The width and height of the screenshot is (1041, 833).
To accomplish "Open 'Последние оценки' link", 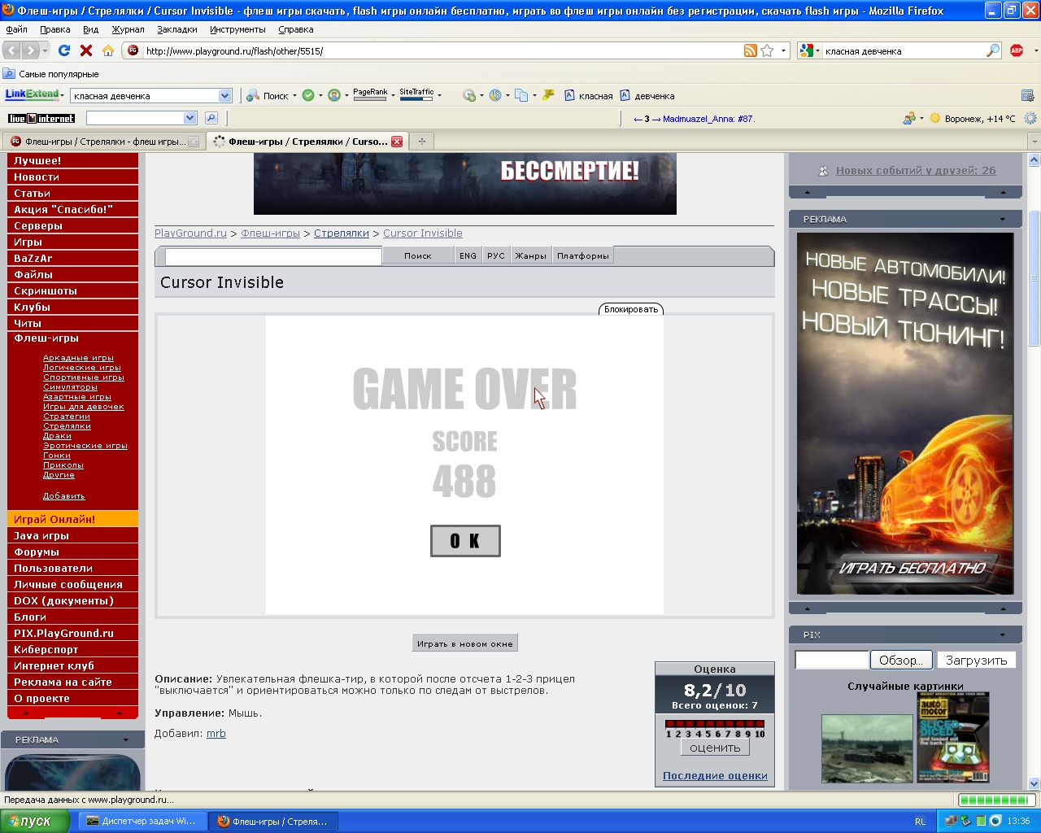I will (x=715, y=776).
